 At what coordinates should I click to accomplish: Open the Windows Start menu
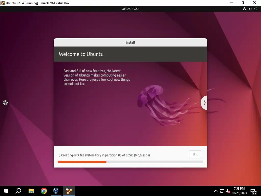coord(6,191)
